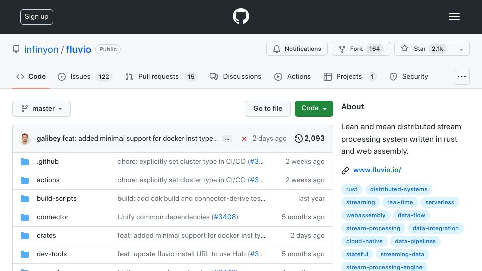
Task: Open pull request #3408 link
Action: [225, 217]
